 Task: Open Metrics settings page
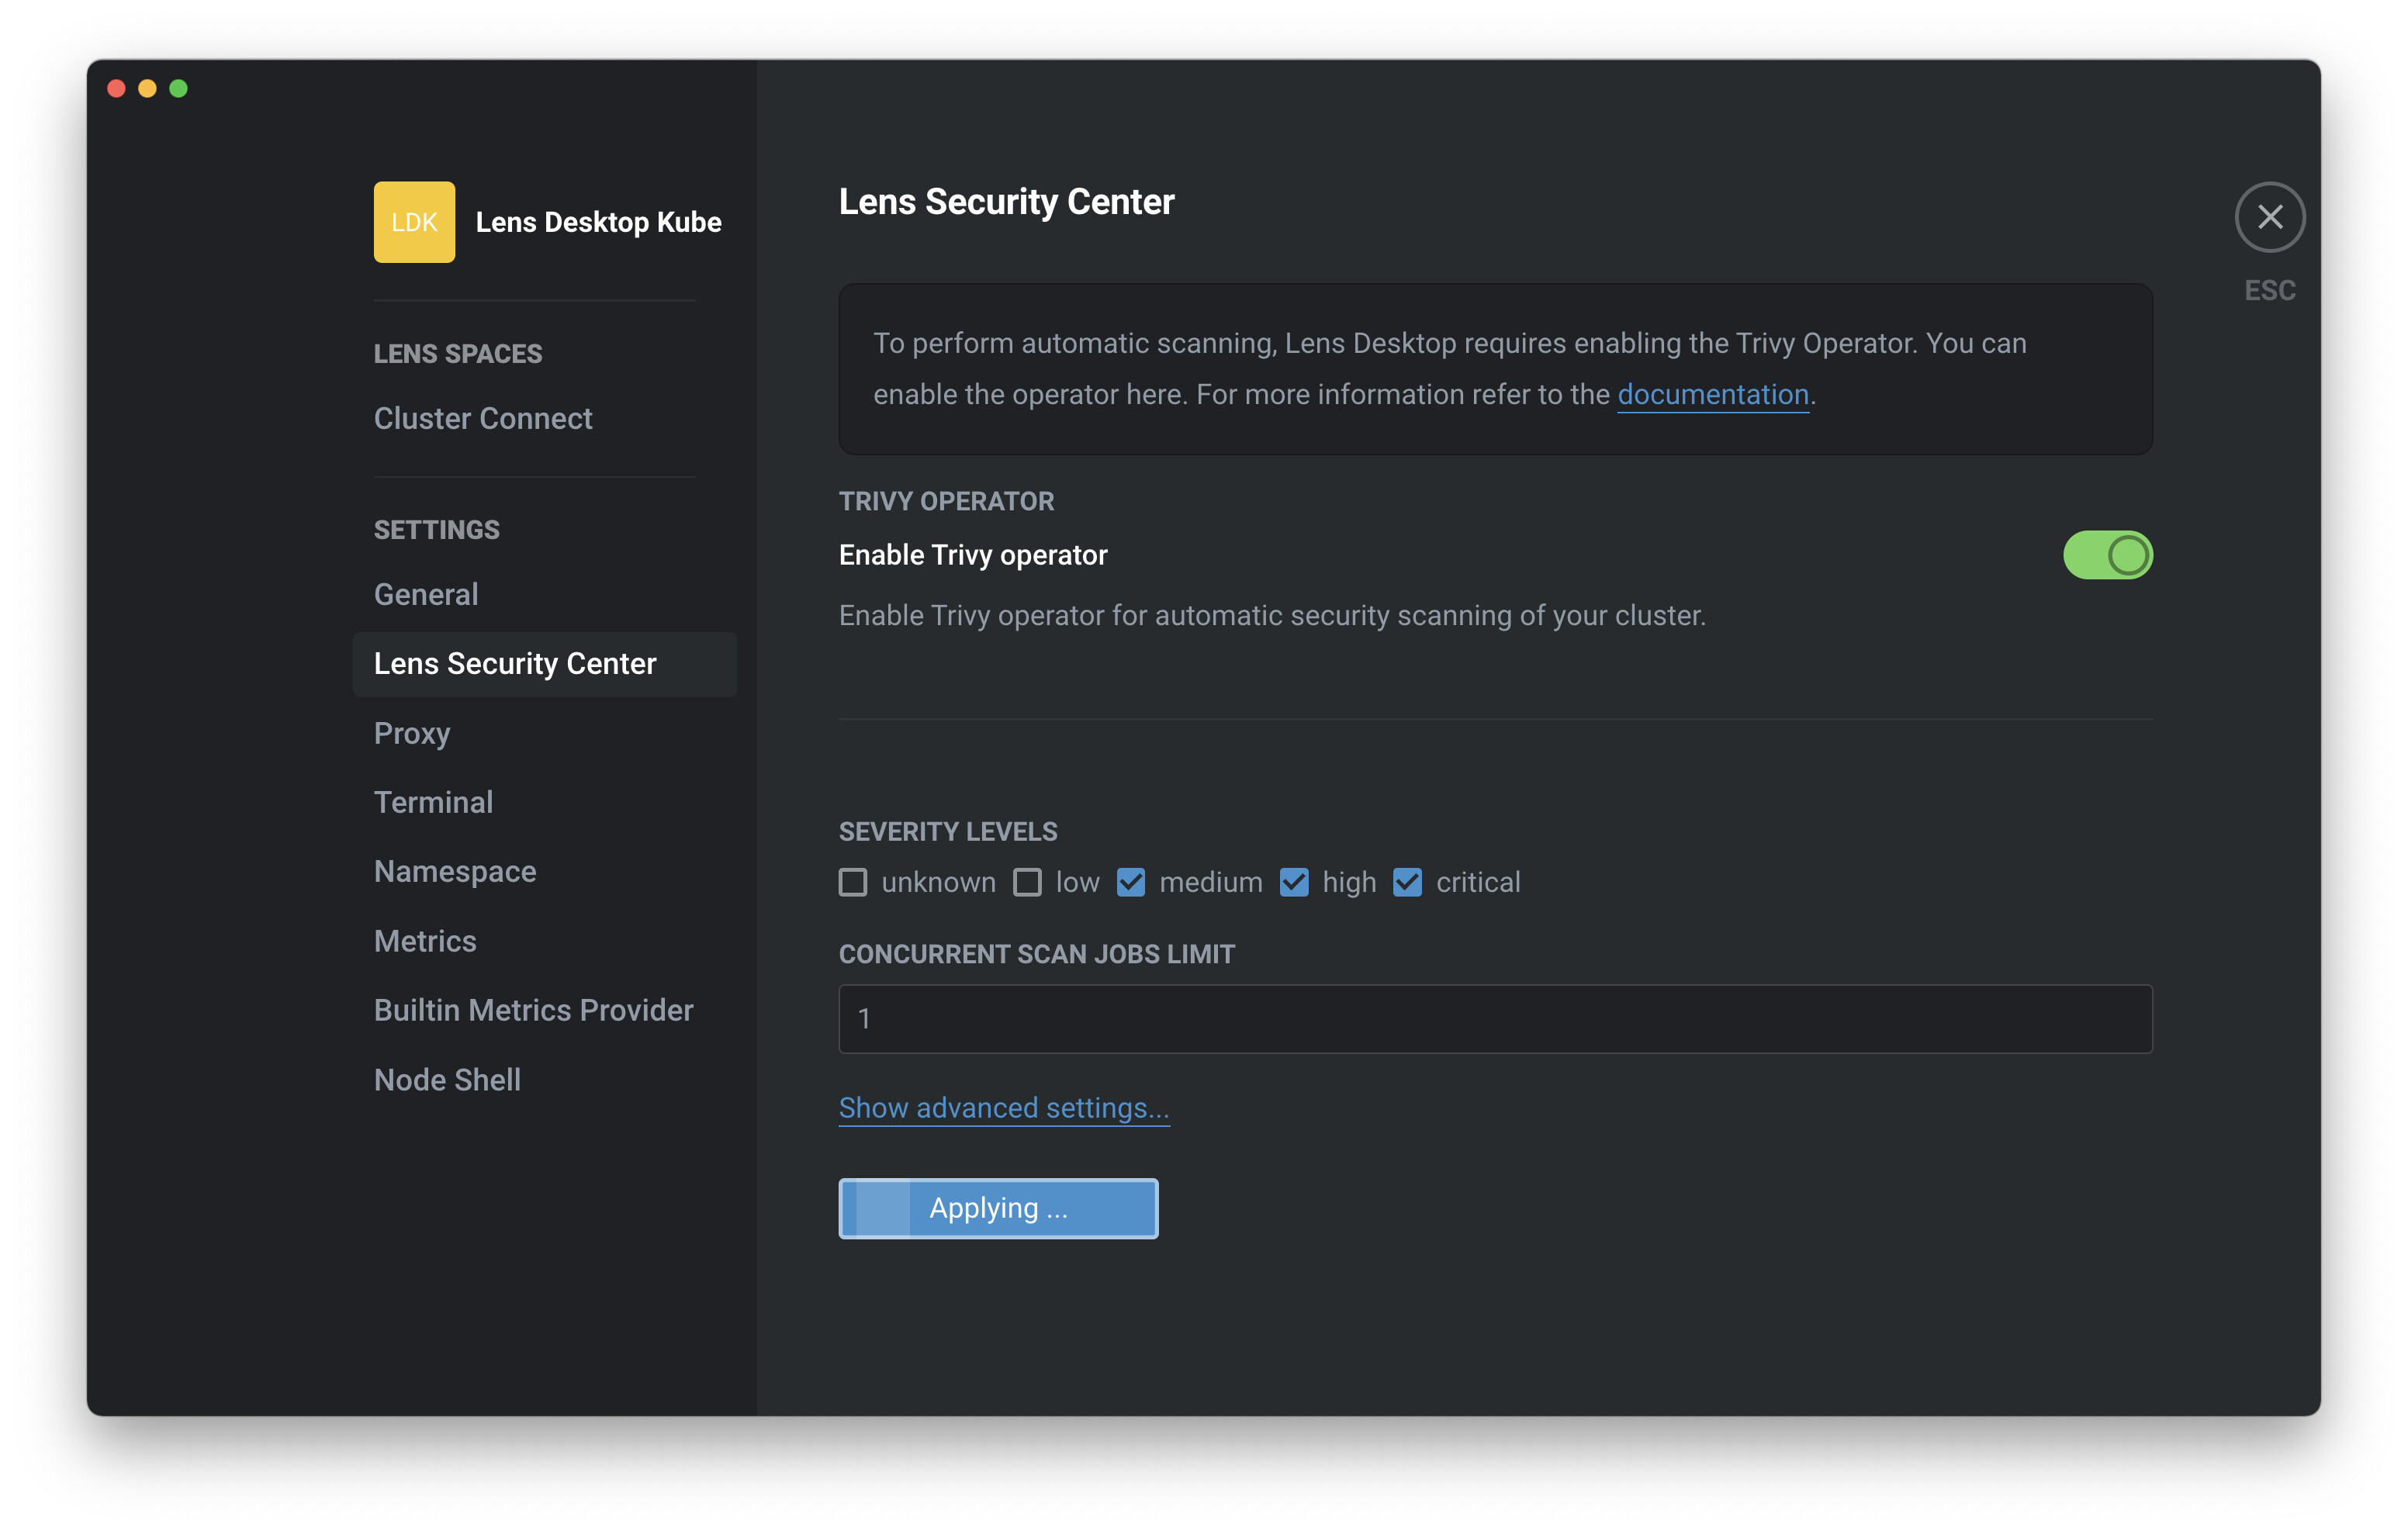[x=425, y=941]
